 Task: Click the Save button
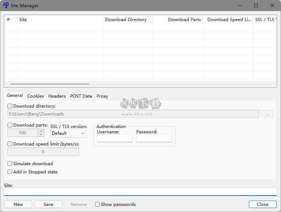tap(48, 204)
